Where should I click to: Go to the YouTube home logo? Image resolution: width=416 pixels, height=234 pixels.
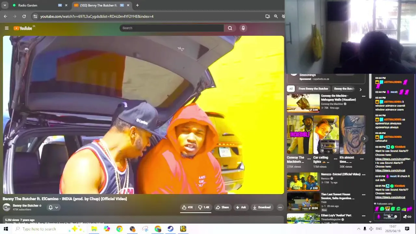tap(23, 28)
